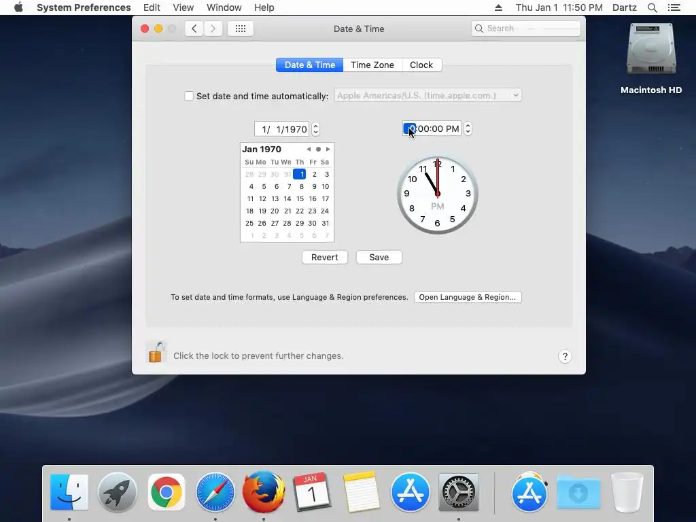Click the back navigation arrow

194,29
